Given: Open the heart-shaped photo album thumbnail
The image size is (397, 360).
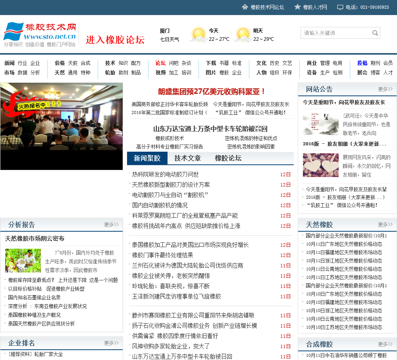Looking at the screenshot, I should tap(321, 165).
